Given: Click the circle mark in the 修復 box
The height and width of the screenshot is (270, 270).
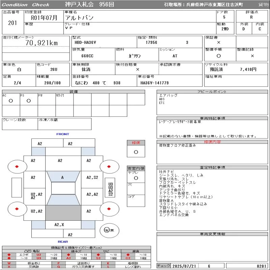Looking at the screenshot, I should [136, 152].
